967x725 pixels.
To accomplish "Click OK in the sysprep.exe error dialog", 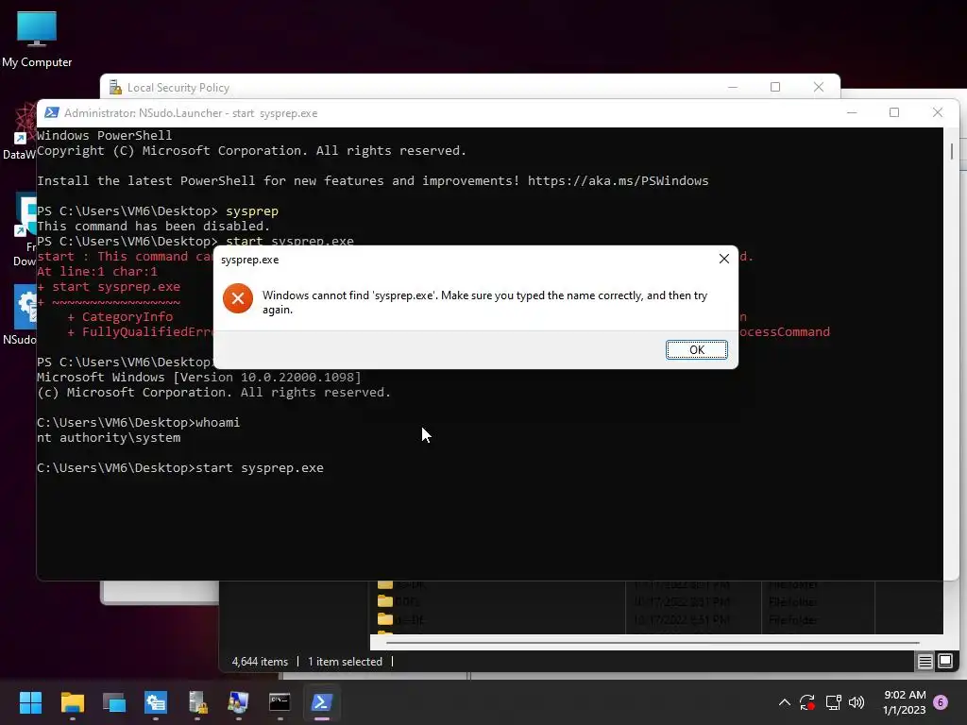I will click(696, 349).
